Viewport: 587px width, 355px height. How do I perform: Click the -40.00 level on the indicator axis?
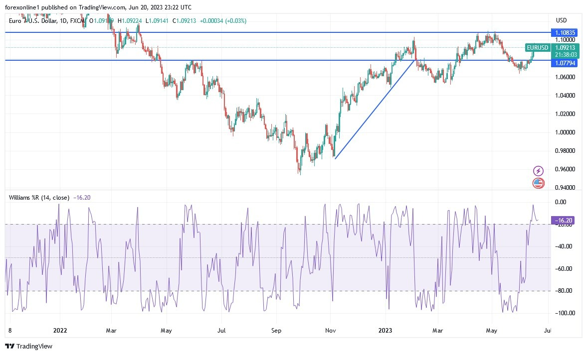[564, 246]
